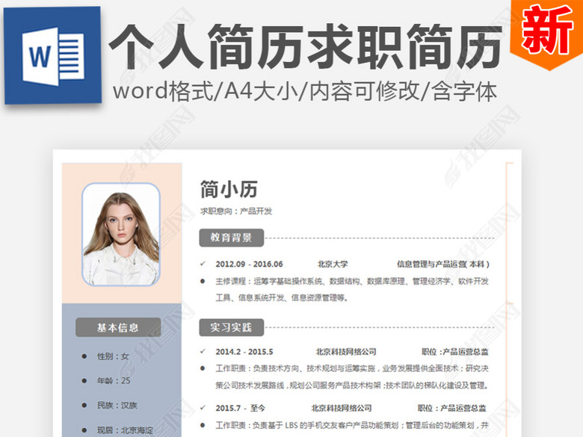Image resolution: width=583 pixels, height=437 pixels.
Task: Click the line starting '工作职责：负责基于 LBS'
Action: coord(352,425)
